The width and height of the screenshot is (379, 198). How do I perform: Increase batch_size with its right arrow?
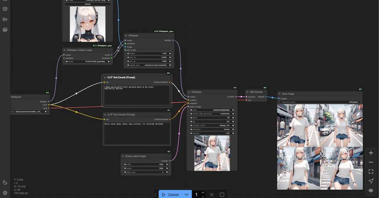point(167,172)
